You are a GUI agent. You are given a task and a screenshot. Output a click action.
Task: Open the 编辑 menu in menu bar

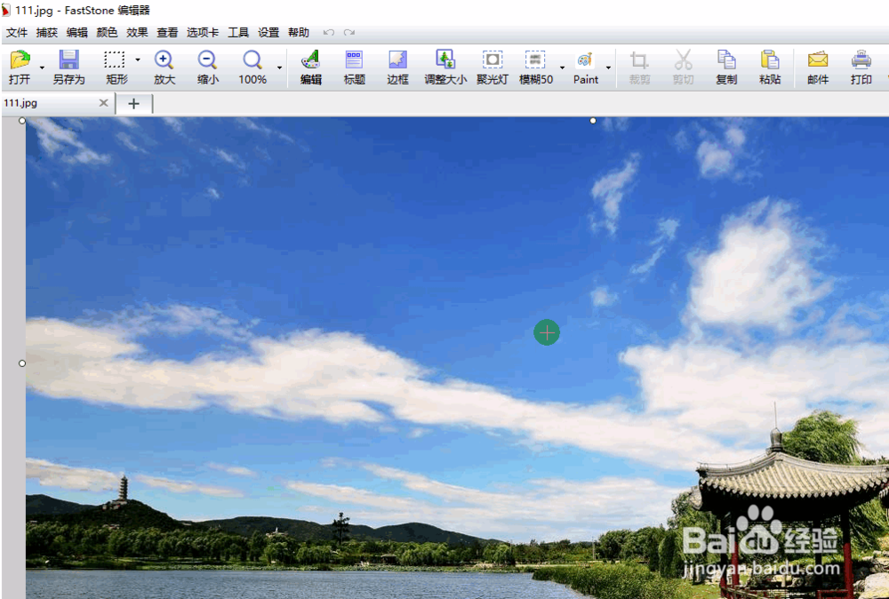[x=76, y=32]
